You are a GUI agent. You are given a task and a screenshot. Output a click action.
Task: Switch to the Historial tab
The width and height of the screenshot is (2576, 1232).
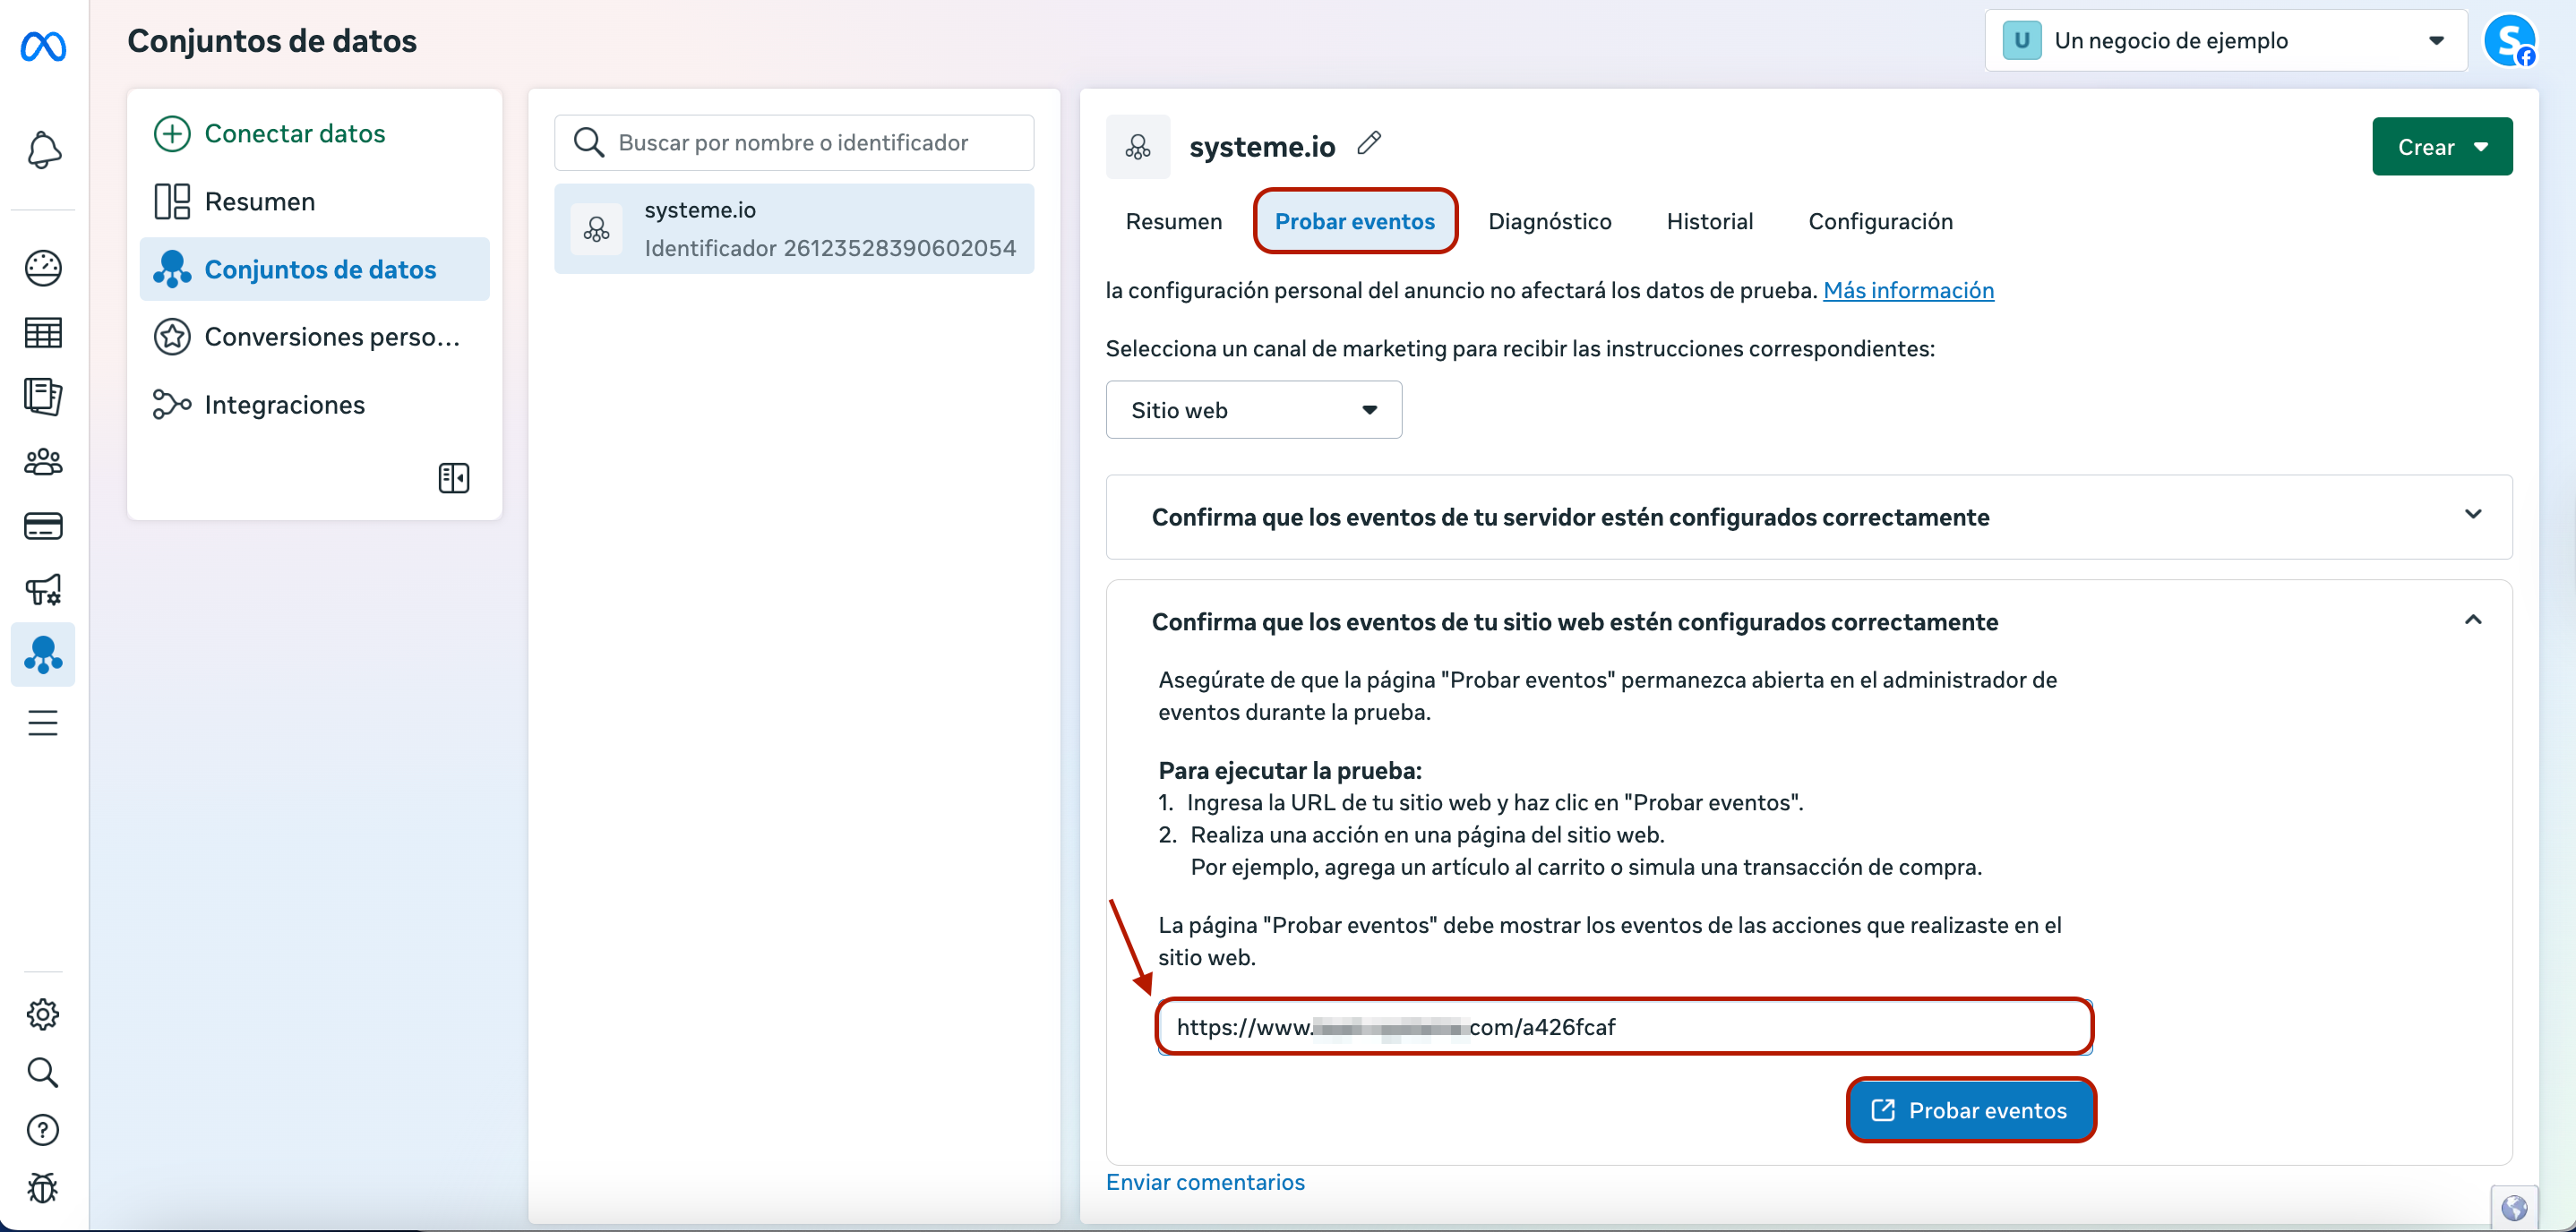(x=1709, y=221)
